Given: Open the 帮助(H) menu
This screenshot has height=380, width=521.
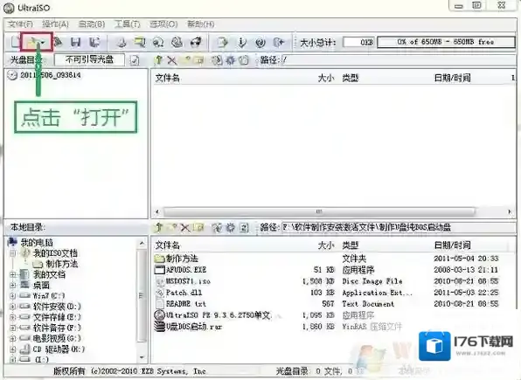Looking at the screenshot, I should click(x=201, y=24).
